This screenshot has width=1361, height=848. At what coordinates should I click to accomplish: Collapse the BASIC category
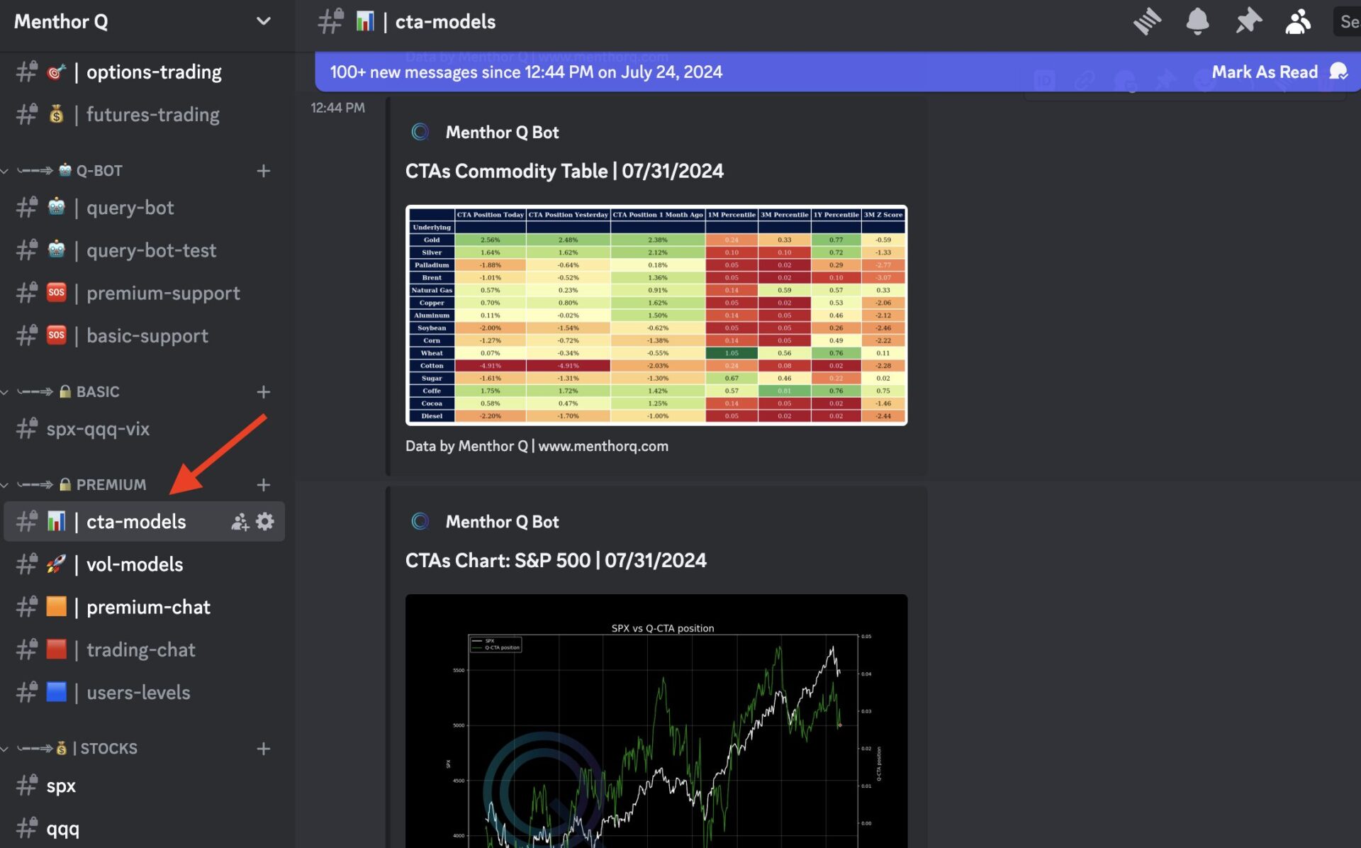(68, 392)
